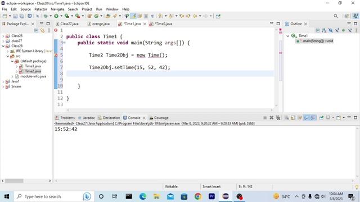Expand the Sriram project

tap(3, 86)
